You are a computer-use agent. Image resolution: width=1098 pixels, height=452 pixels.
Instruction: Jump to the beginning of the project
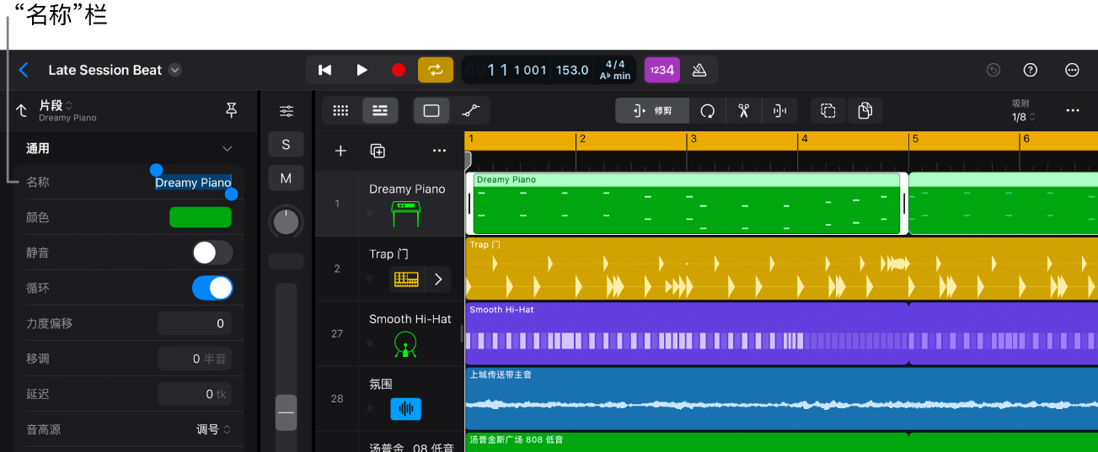pyautogui.click(x=324, y=70)
